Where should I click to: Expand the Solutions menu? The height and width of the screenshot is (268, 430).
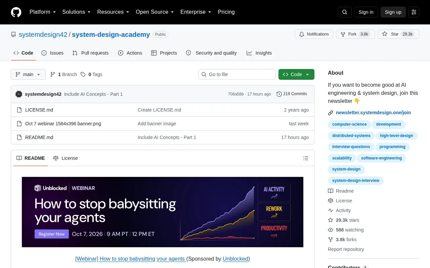click(x=77, y=12)
